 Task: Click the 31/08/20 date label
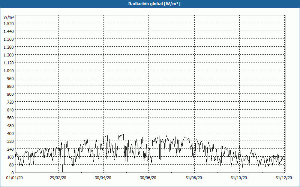(x=194, y=178)
